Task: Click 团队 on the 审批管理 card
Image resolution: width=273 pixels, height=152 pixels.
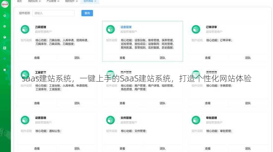Action: pyautogui.click(x=248, y=149)
